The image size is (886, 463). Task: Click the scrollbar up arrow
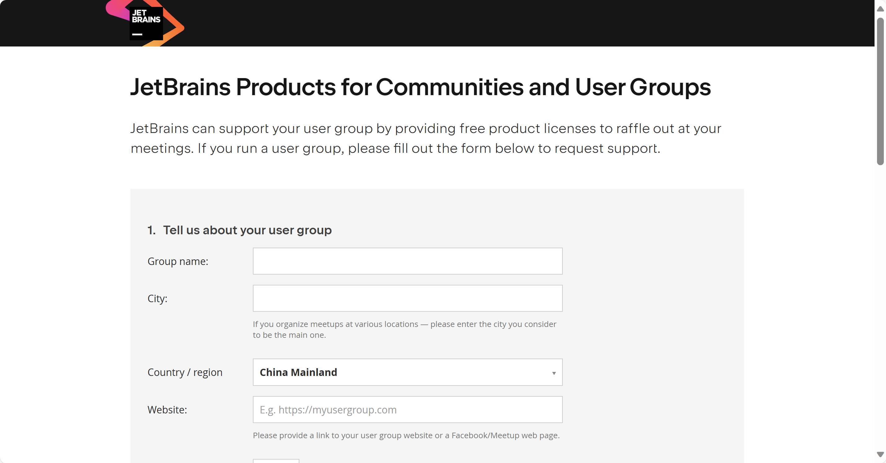[x=880, y=9]
